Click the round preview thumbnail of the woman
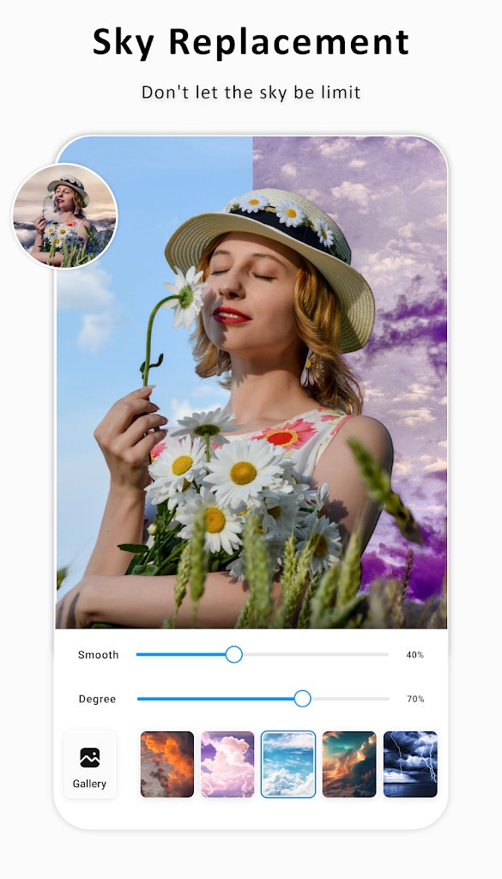The image size is (502, 879). (65, 215)
